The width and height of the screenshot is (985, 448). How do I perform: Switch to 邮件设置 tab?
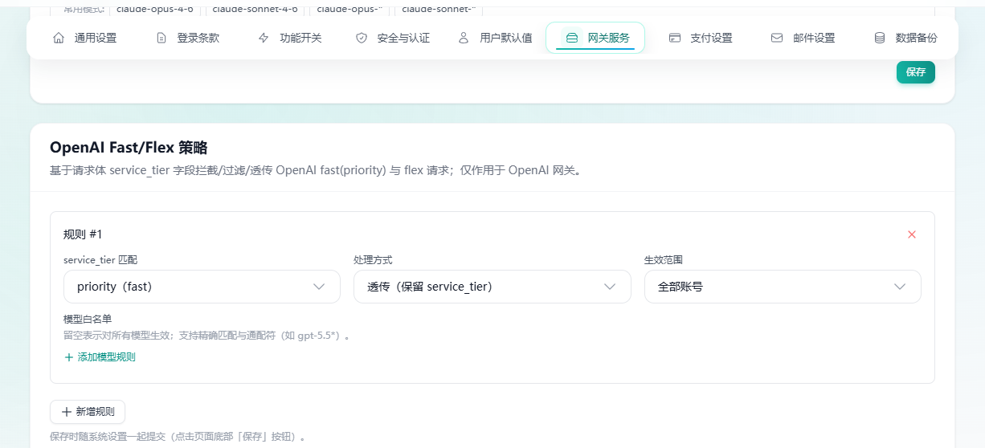803,38
